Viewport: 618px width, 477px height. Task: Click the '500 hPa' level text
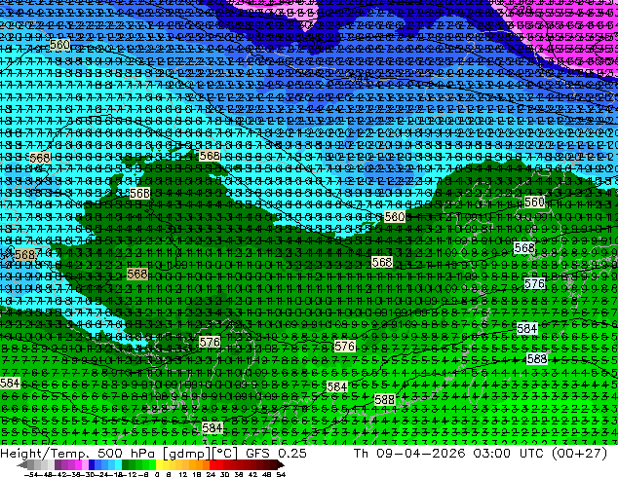[128, 453]
